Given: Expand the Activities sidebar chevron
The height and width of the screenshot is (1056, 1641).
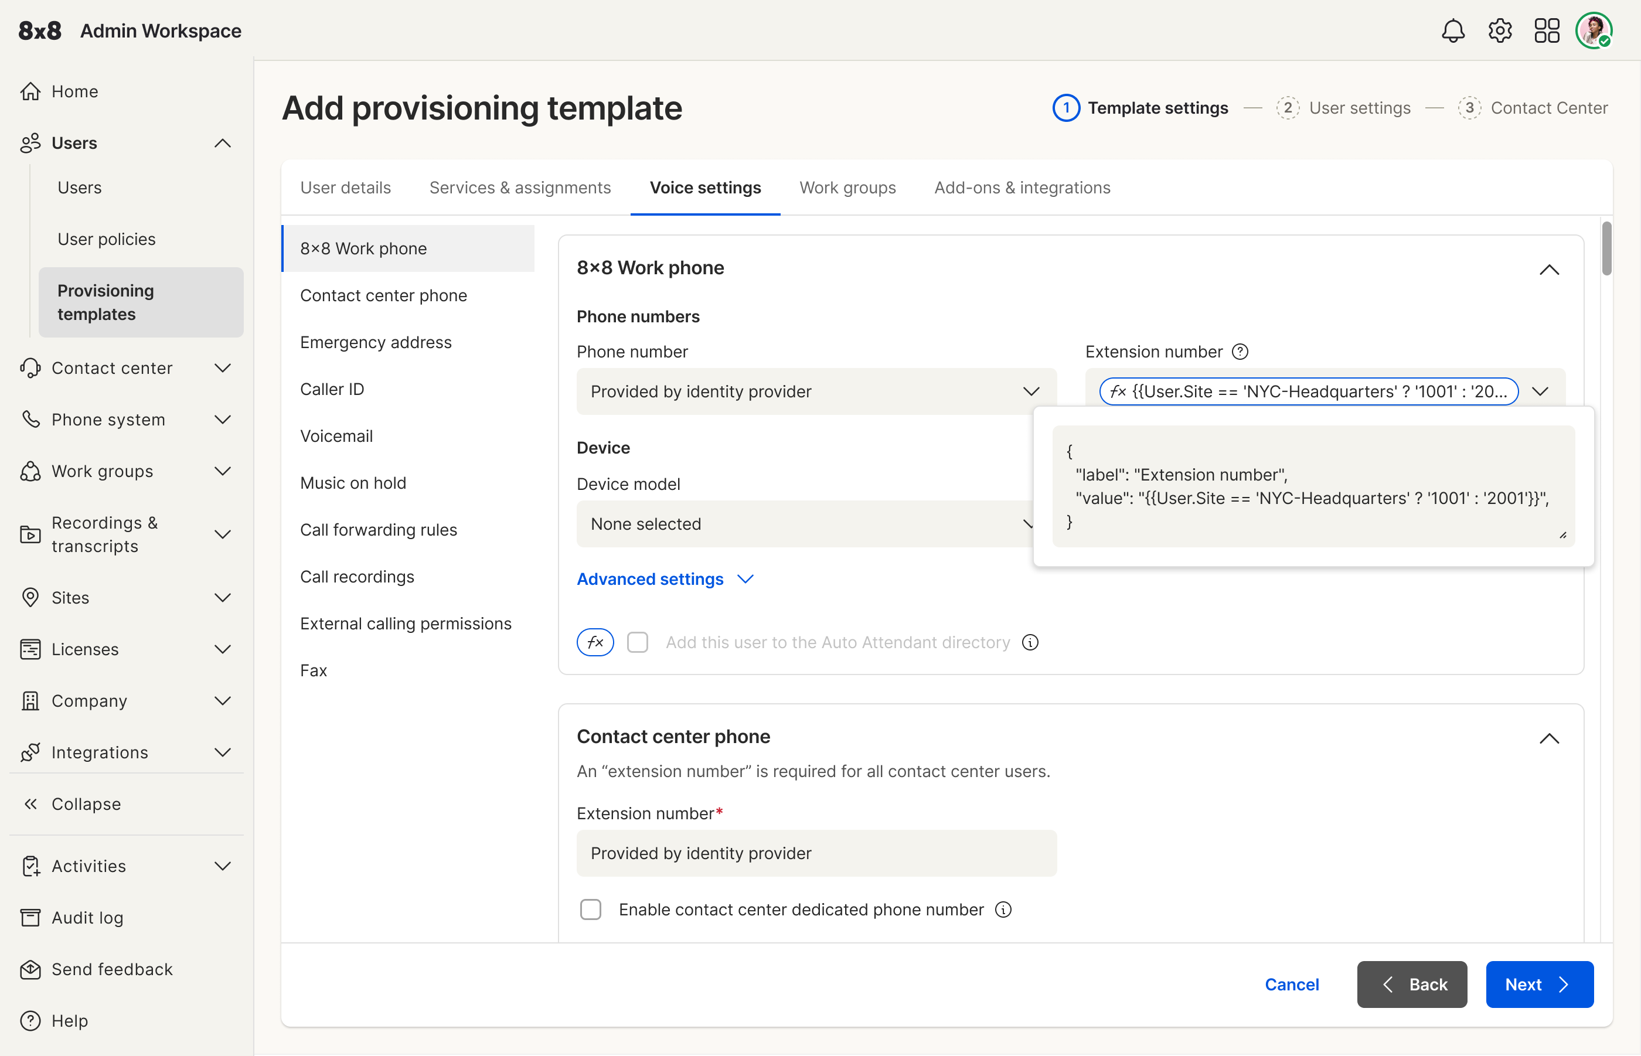Looking at the screenshot, I should coord(222,866).
